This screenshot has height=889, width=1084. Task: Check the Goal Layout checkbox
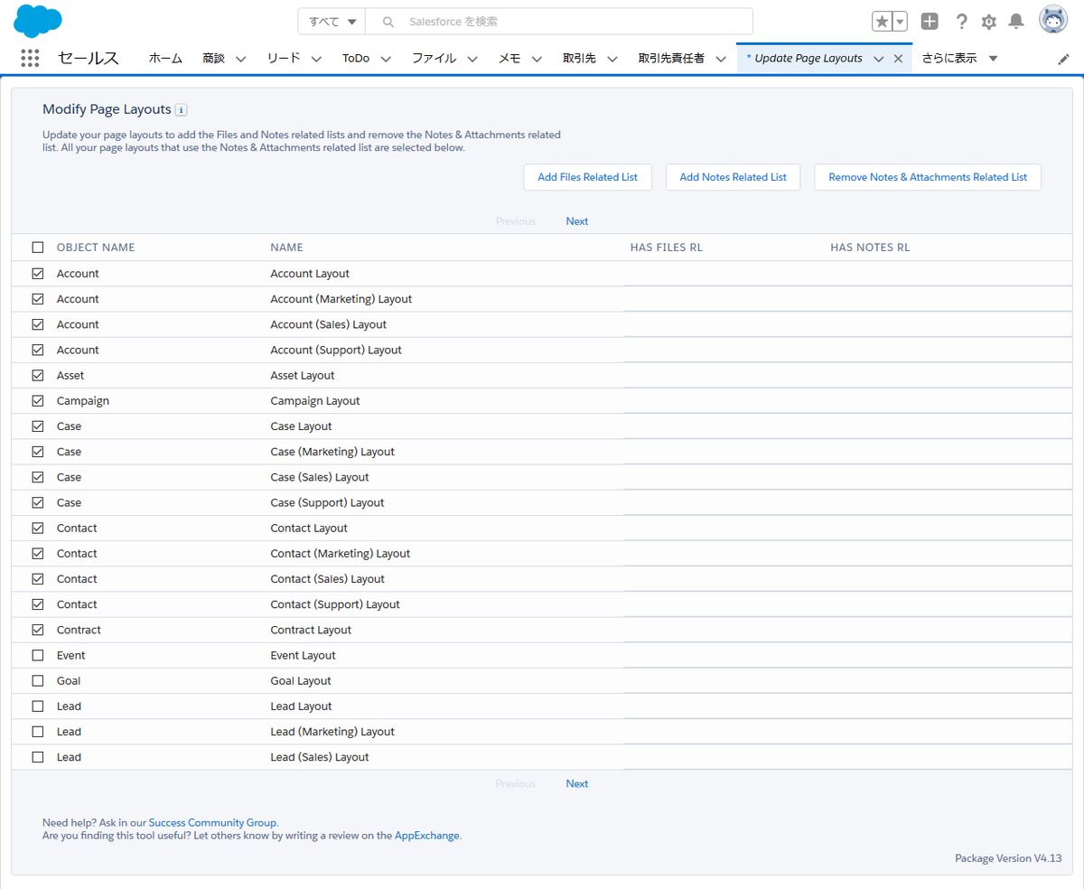coord(37,680)
